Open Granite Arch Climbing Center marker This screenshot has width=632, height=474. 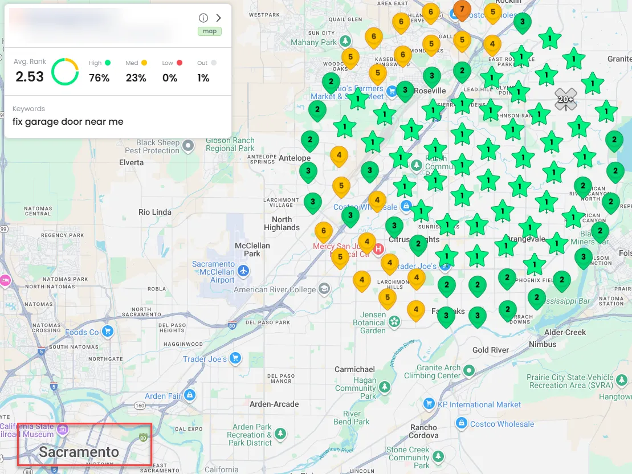pos(469,370)
